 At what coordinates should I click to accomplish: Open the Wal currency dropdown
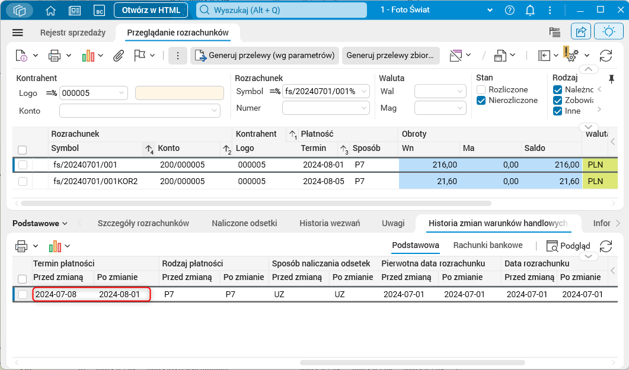(460, 92)
